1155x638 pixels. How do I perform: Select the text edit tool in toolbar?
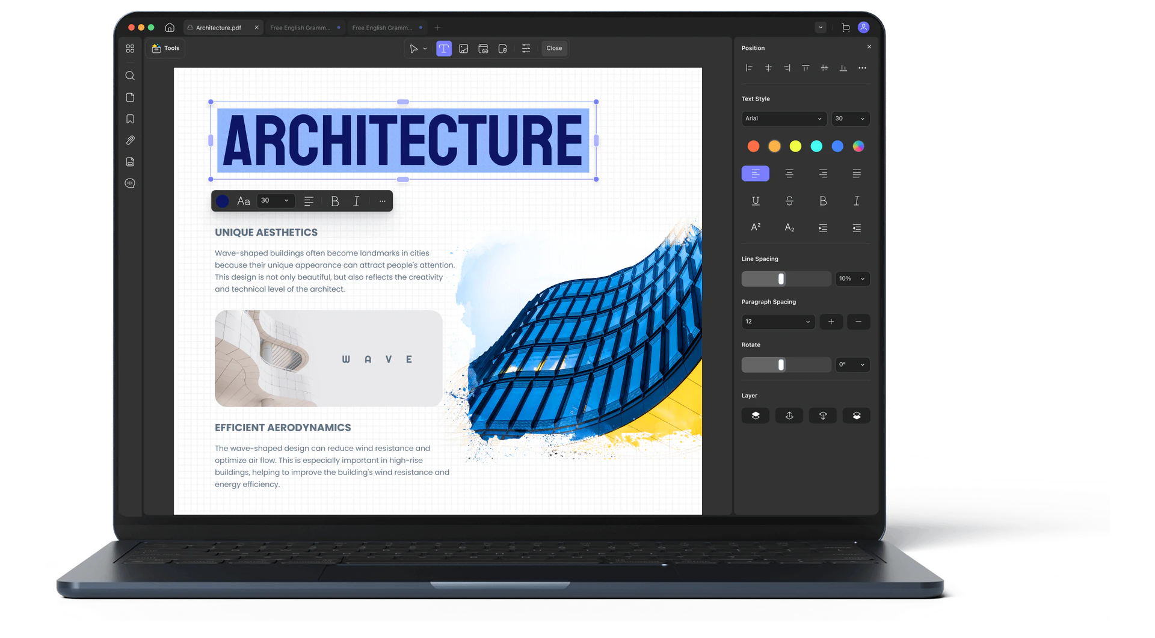(443, 49)
